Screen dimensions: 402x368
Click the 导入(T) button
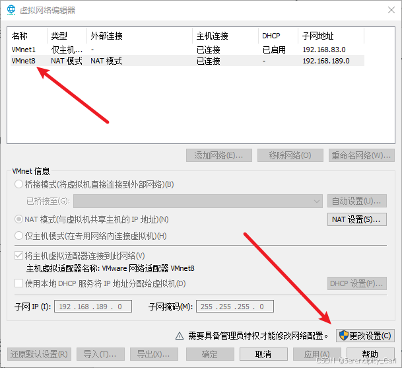[100, 354]
